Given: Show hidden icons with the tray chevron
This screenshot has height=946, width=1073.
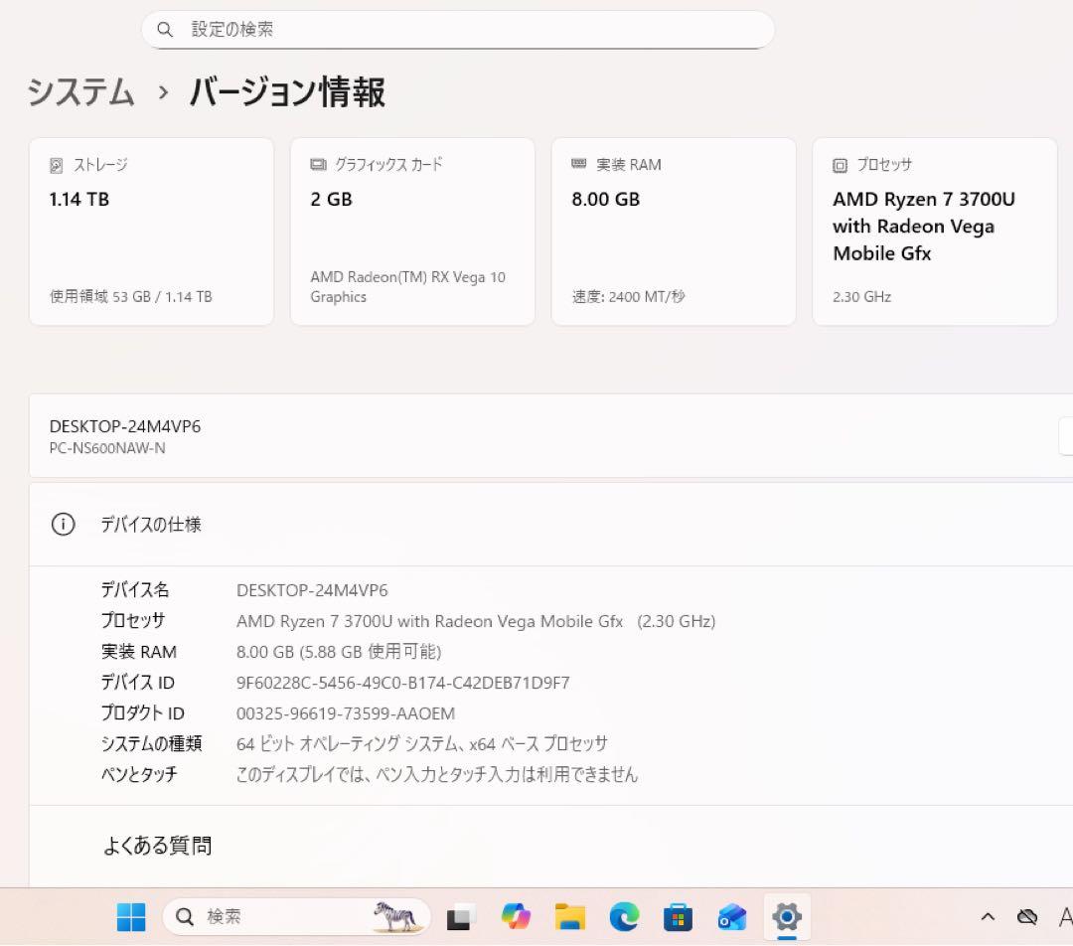Looking at the screenshot, I should coord(987,916).
